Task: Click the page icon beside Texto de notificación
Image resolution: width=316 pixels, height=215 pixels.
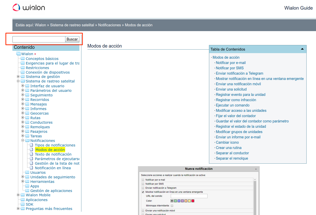Action: coord(32,154)
